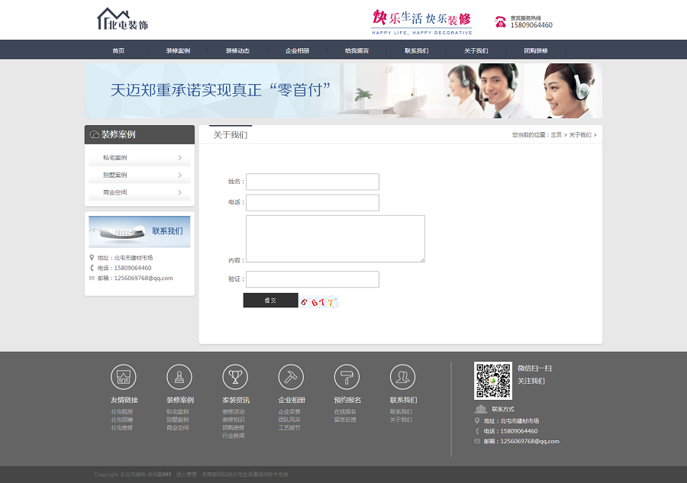The width and height of the screenshot is (687, 483).
Task: Go to 给我留言 navigation item
Action: tap(356, 51)
